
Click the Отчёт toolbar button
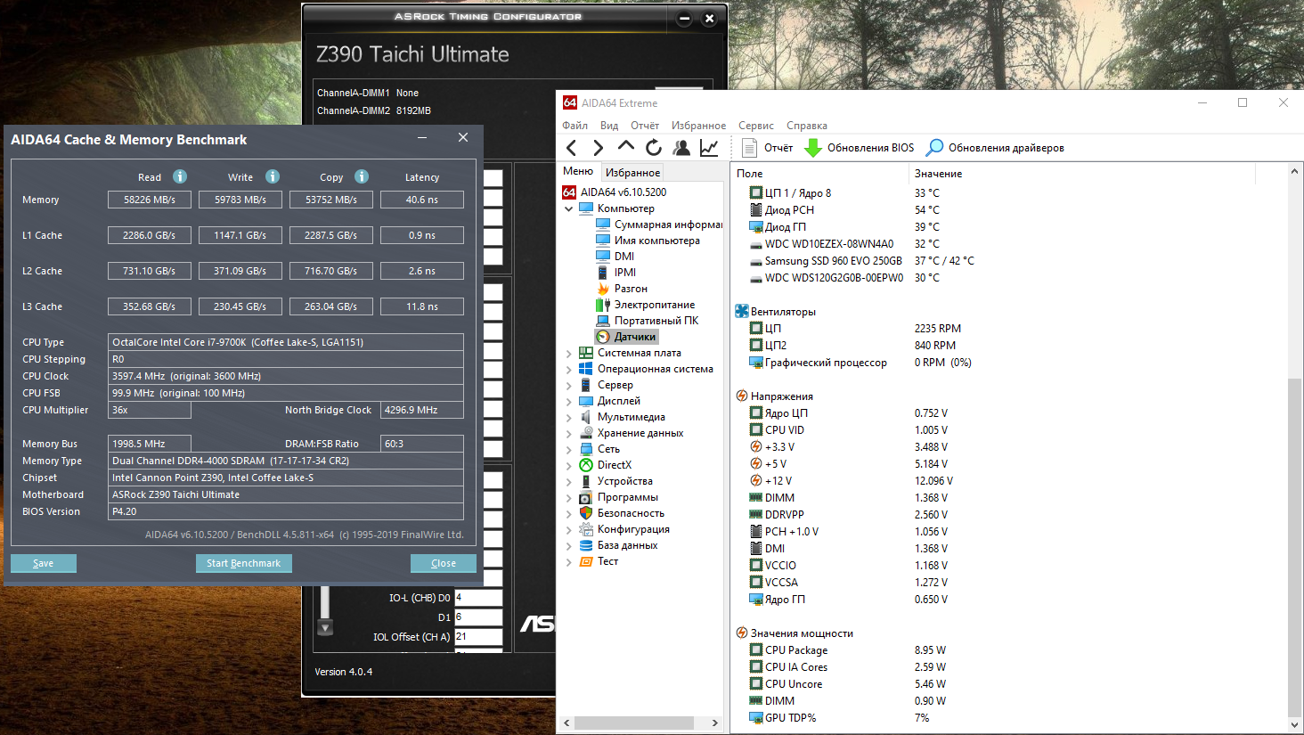(767, 148)
